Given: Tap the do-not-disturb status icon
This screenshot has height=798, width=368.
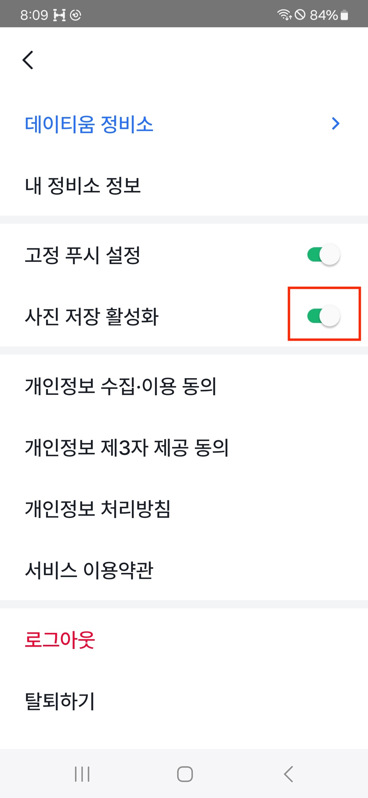Looking at the screenshot, I should (300, 15).
